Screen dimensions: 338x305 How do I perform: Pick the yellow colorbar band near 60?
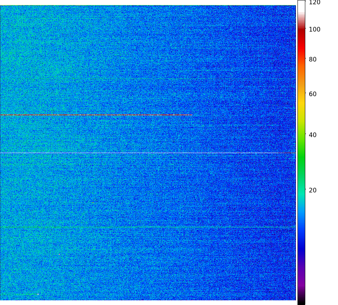(301, 97)
